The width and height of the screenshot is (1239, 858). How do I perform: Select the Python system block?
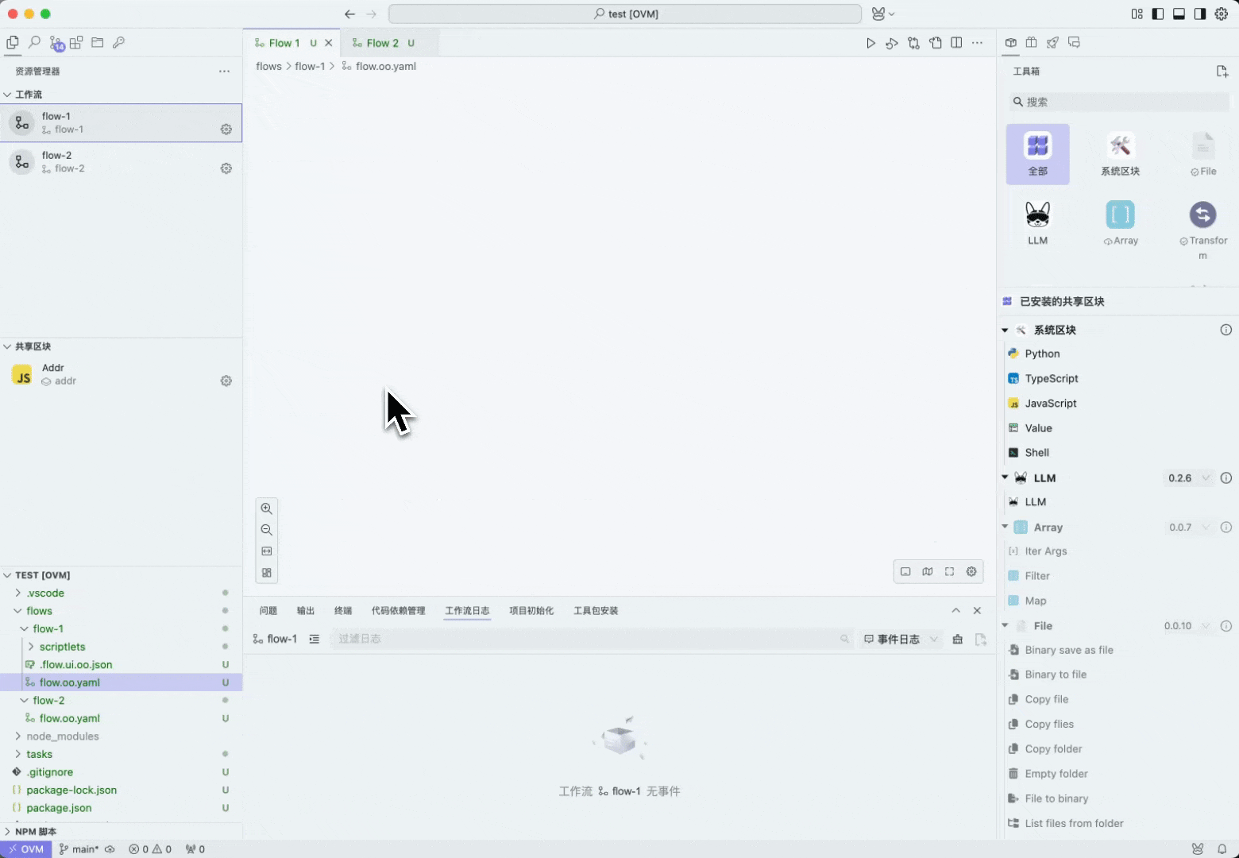(x=1042, y=354)
